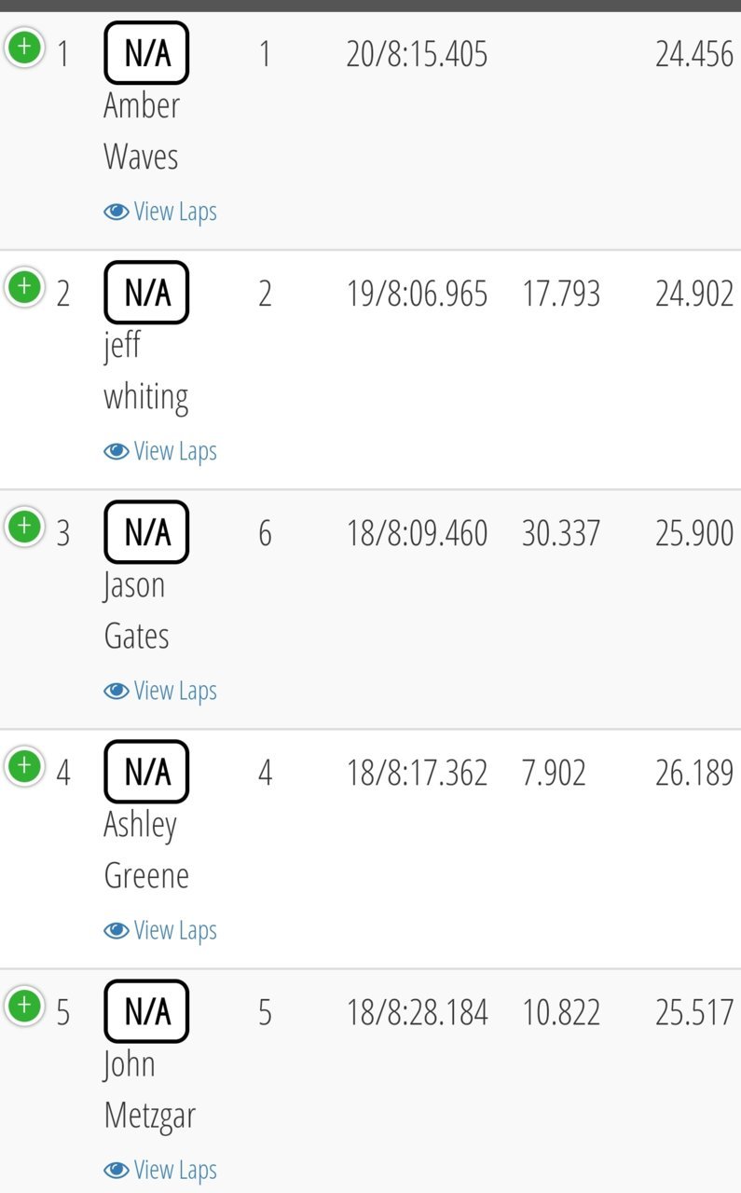This screenshot has width=741, height=1193.
Task: Expand Amber Waves row with green plus
Action: 24,48
